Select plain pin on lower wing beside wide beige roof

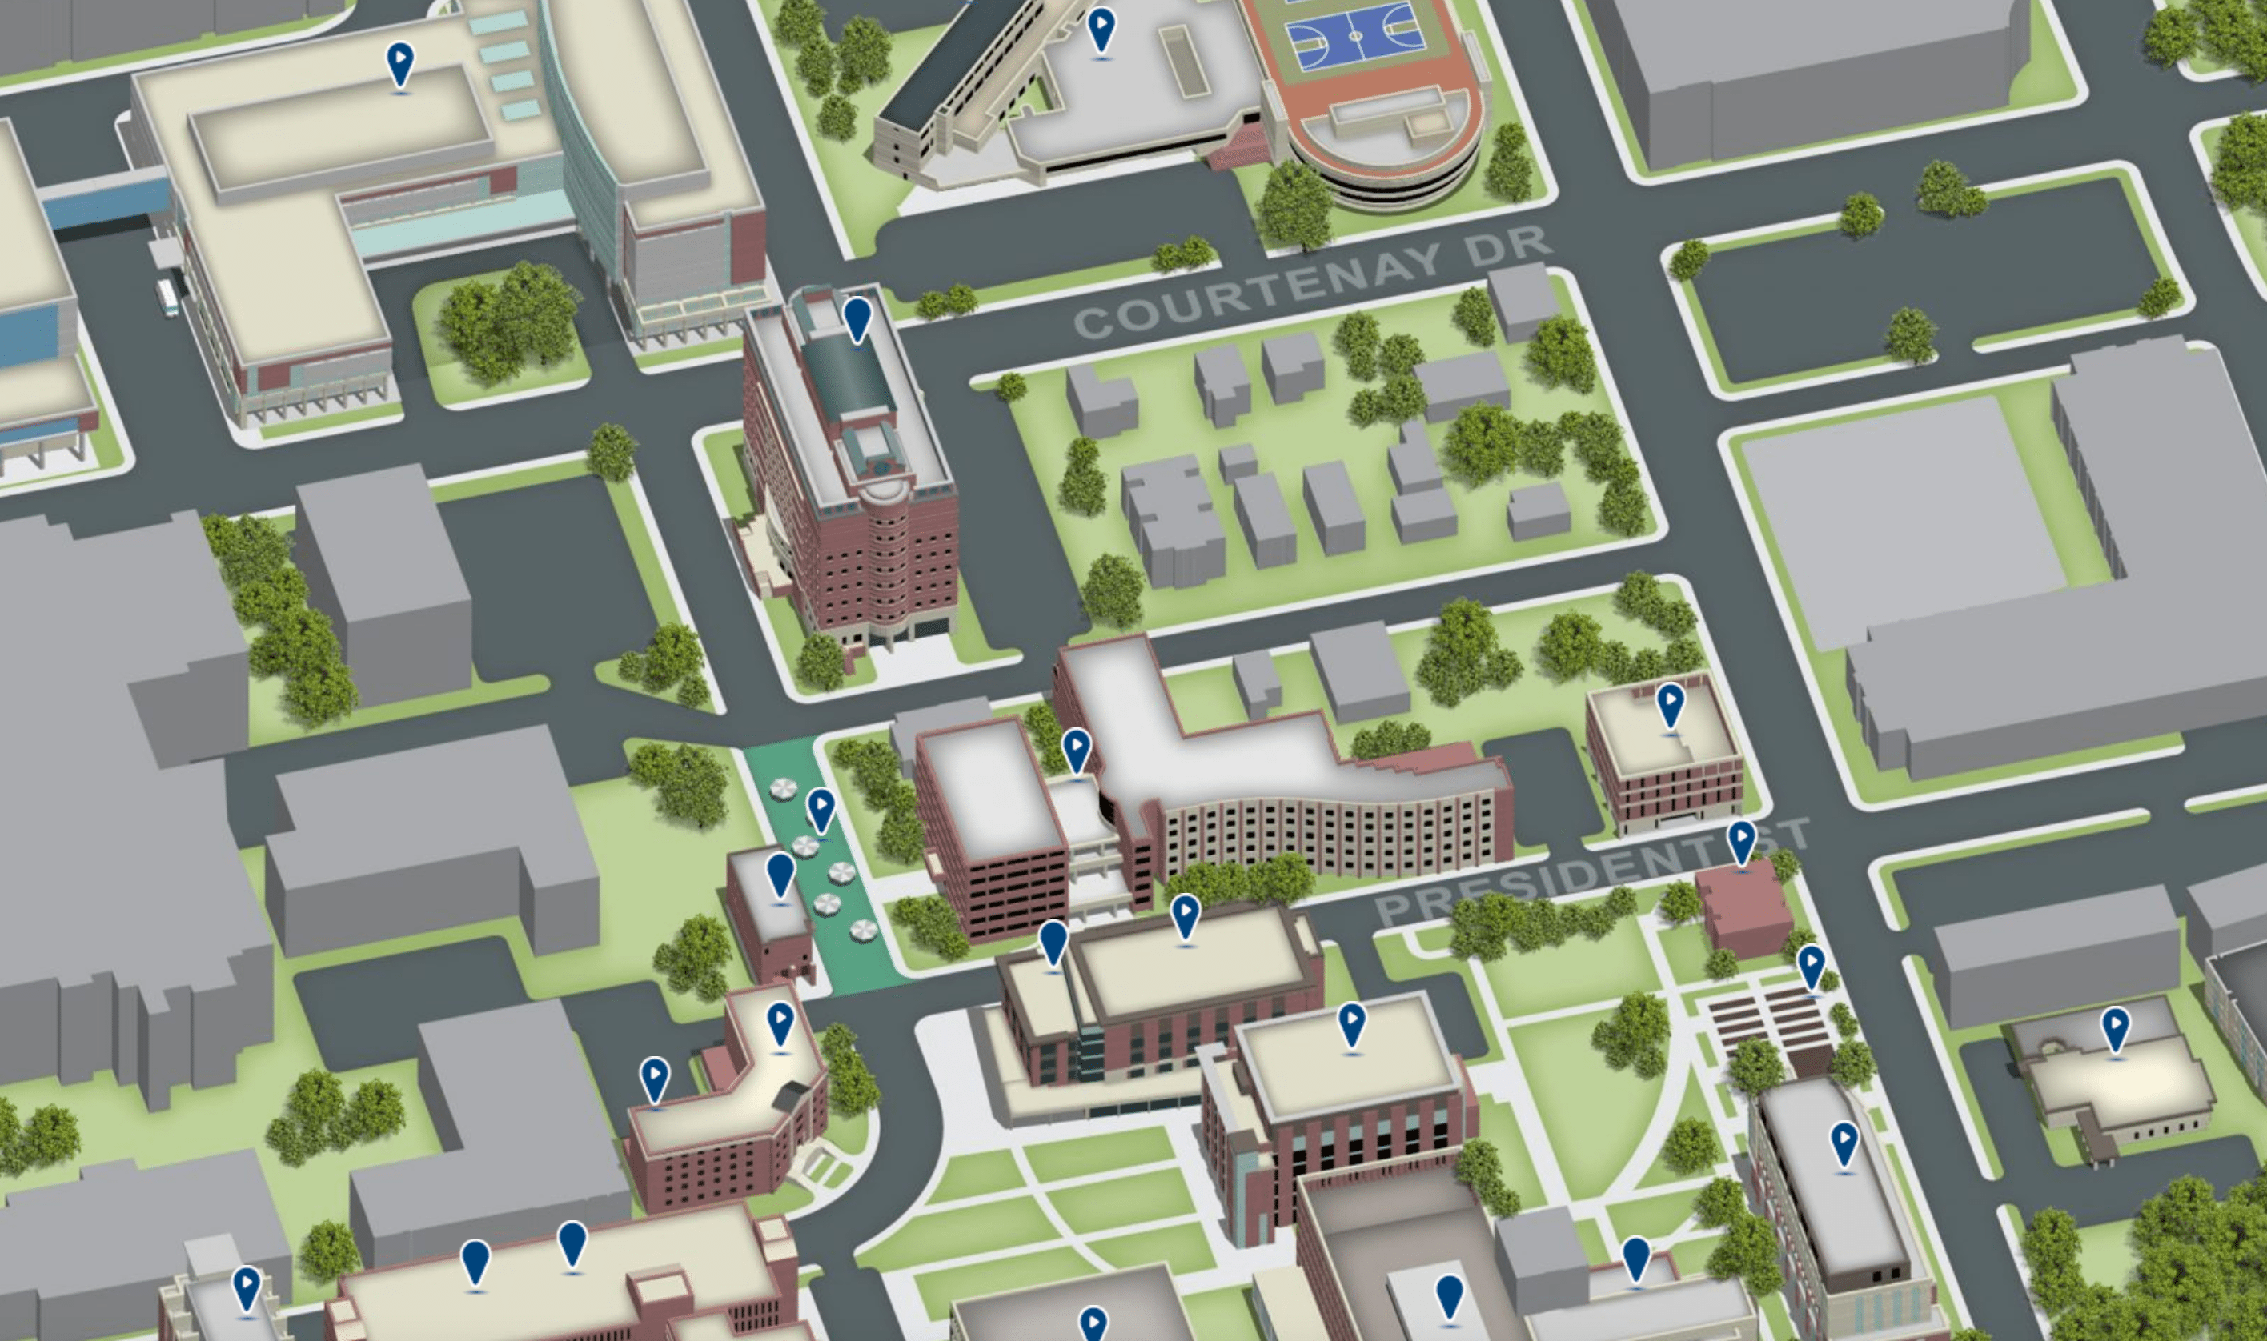1053,944
